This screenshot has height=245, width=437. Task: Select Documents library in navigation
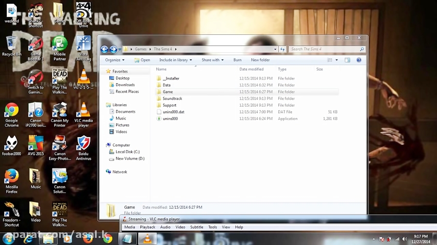(125, 112)
